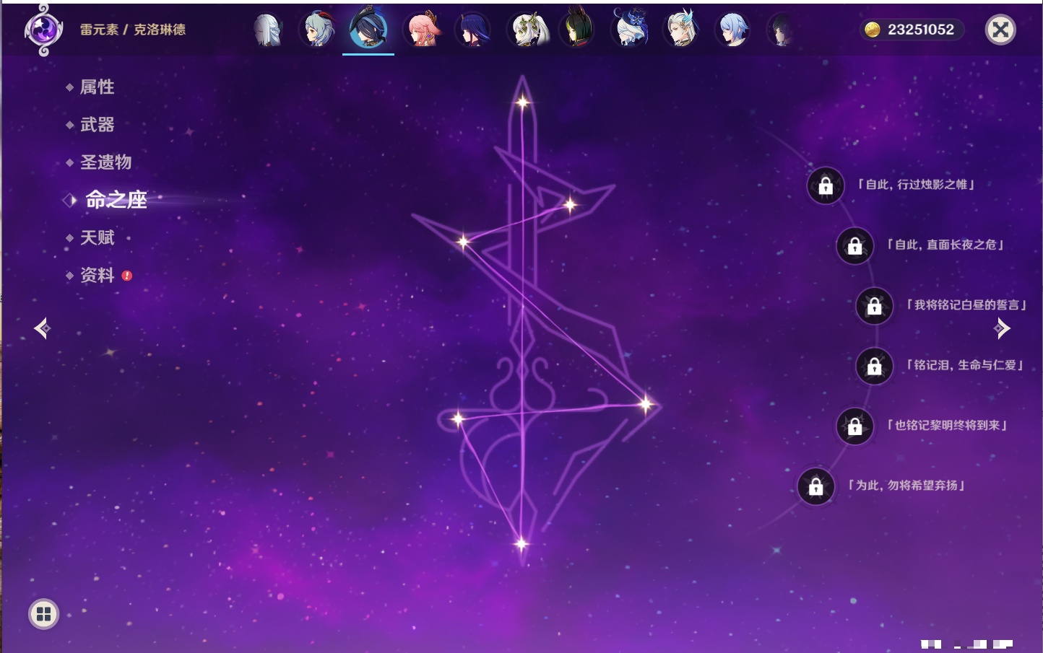
Task: Click the title text 雷元素 / 克洛琳德
Action: tap(133, 30)
